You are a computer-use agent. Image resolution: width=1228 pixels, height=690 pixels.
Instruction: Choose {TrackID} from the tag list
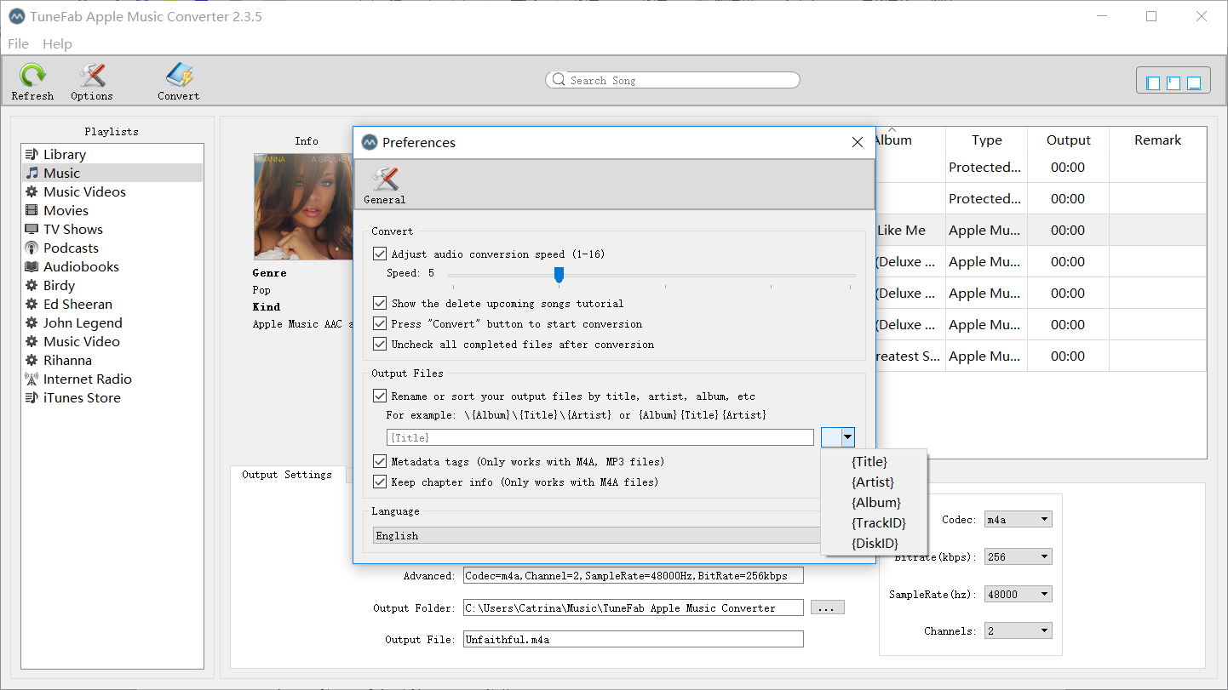pos(879,522)
